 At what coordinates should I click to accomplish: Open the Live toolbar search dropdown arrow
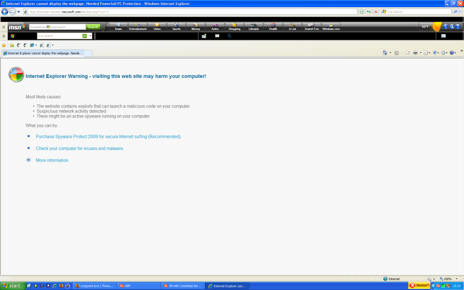[90, 36]
